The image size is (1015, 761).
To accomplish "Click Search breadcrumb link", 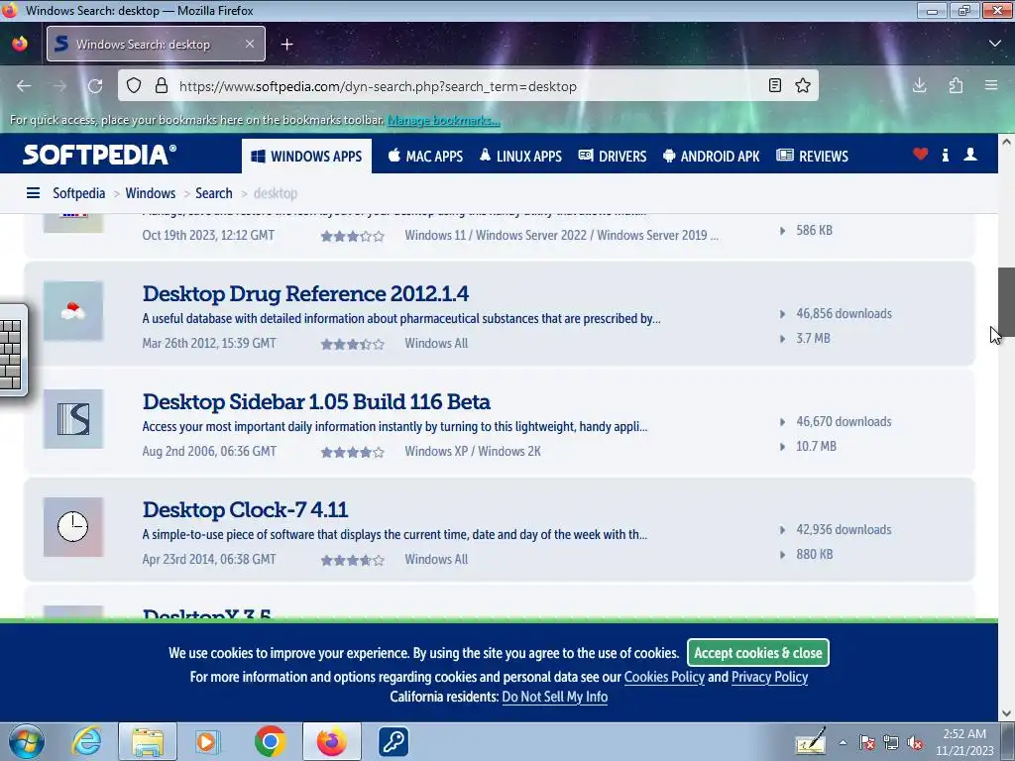I will (214, 193).
